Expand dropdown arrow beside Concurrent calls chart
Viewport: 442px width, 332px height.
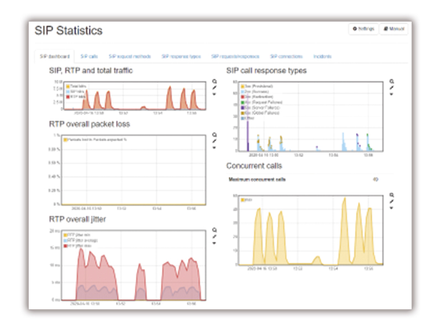[x=391, y=209]
